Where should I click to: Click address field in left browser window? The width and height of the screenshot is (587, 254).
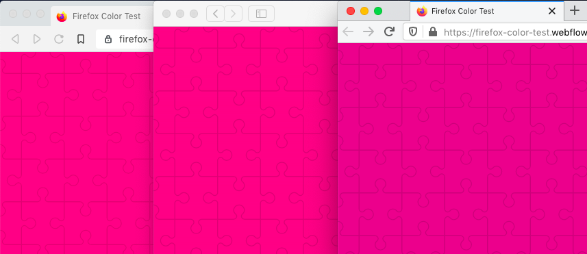click(125, 39)
